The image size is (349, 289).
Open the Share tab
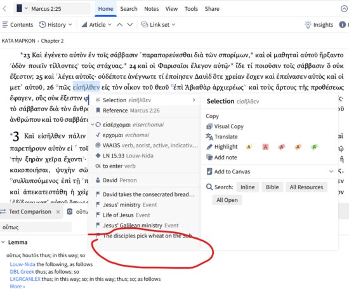click(212, 9)
